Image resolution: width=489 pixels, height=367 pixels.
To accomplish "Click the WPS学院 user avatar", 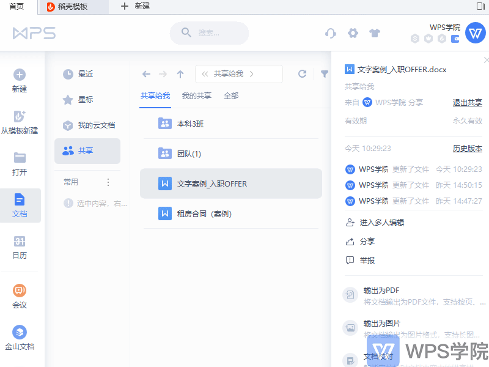I will (476, 32).
